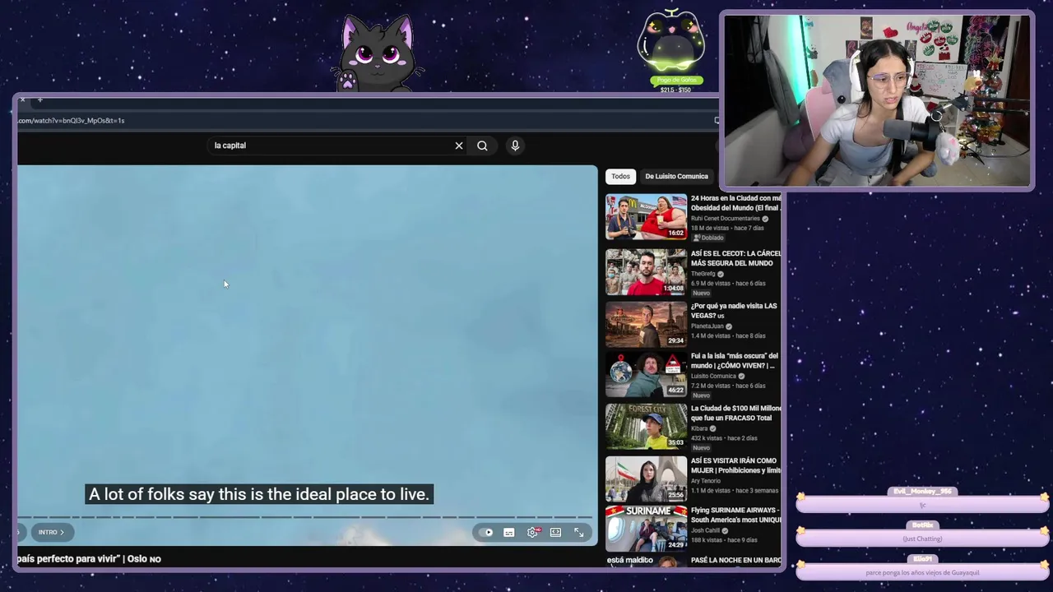Enter fullscreen with the arrows icon
The image size is (1053, 592).
[579, 533]
